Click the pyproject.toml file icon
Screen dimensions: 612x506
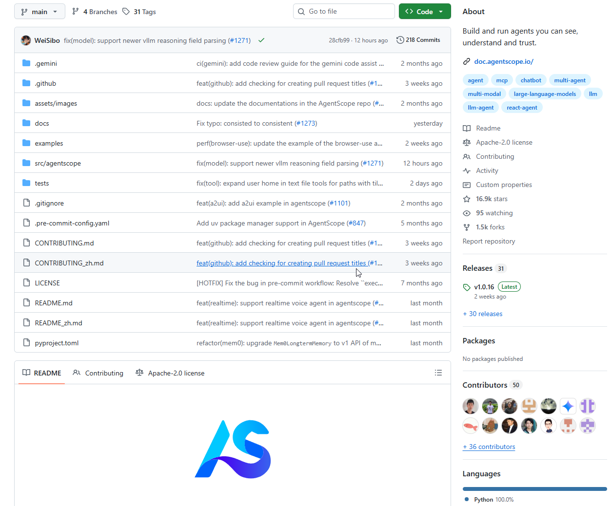click(26, 343)
